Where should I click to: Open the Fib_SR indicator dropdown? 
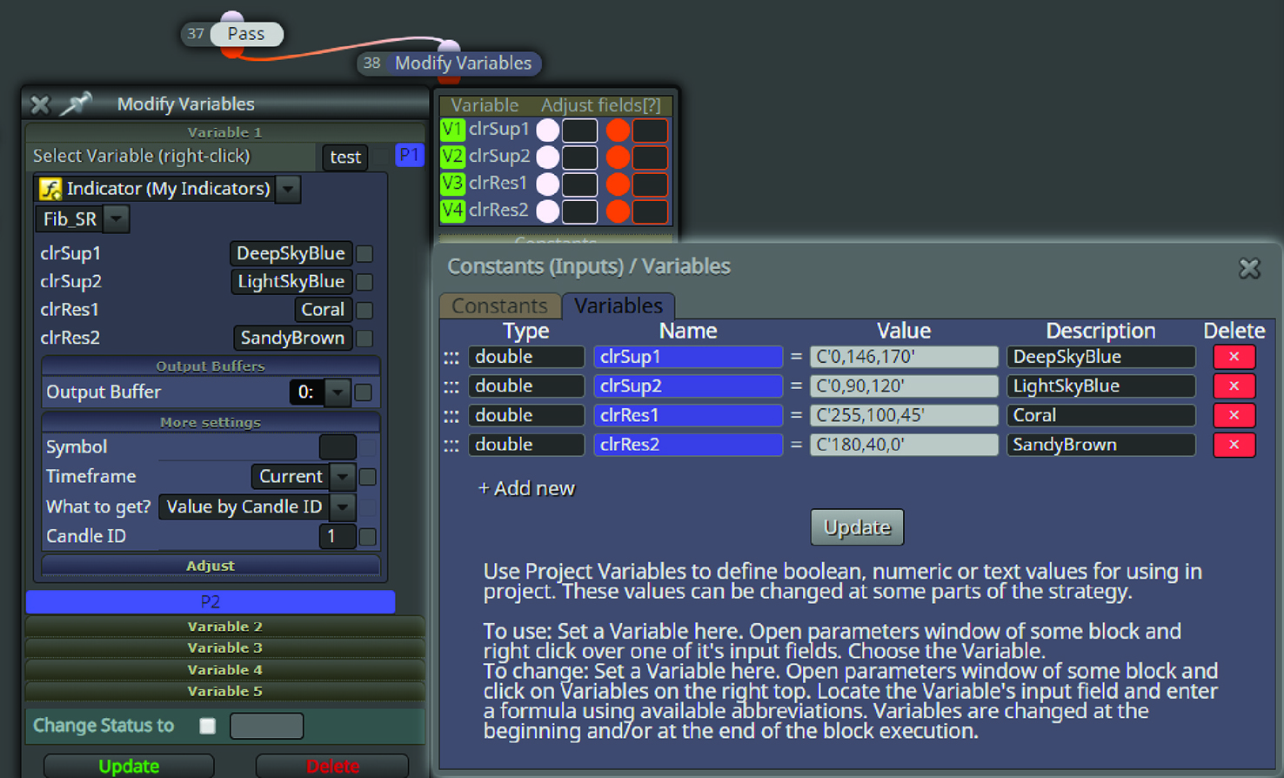point(116,219)
